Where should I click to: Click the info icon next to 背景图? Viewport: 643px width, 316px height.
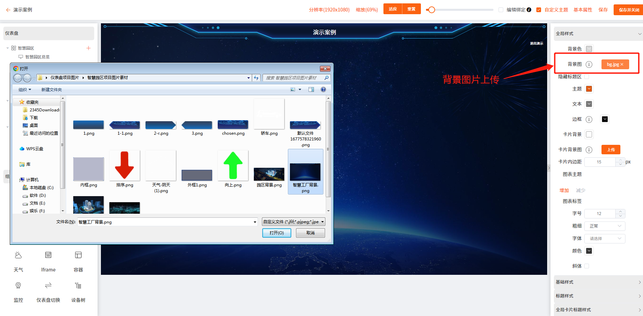[x=589, y=64]
